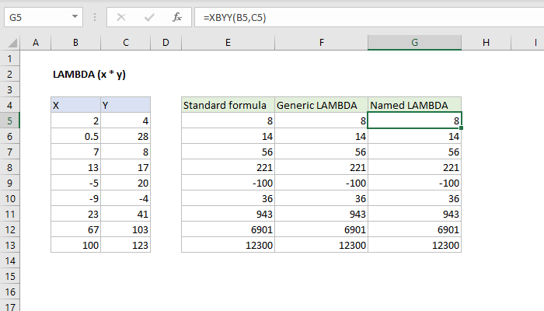Select cell B11 containing 23
The image size is (544, 311).
[x=75, y=214]
